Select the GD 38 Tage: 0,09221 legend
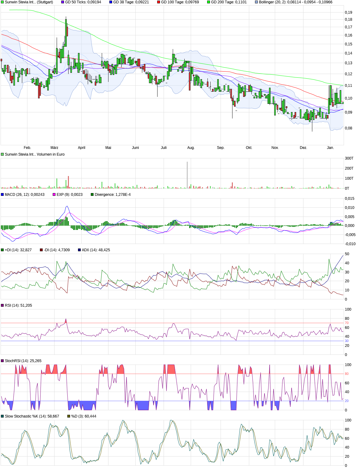Image resolution: width=358 pixels, height=469 pixels. pos(131,2)
